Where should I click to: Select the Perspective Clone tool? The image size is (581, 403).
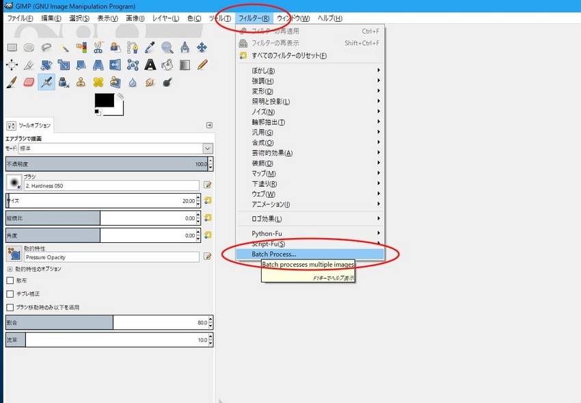(116, 82)
